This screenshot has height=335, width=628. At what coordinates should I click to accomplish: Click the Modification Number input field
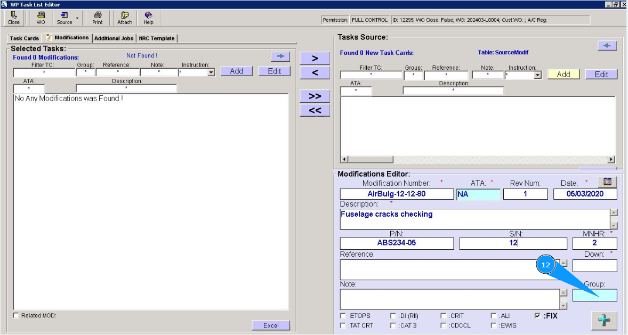click(x=397, y=194)
